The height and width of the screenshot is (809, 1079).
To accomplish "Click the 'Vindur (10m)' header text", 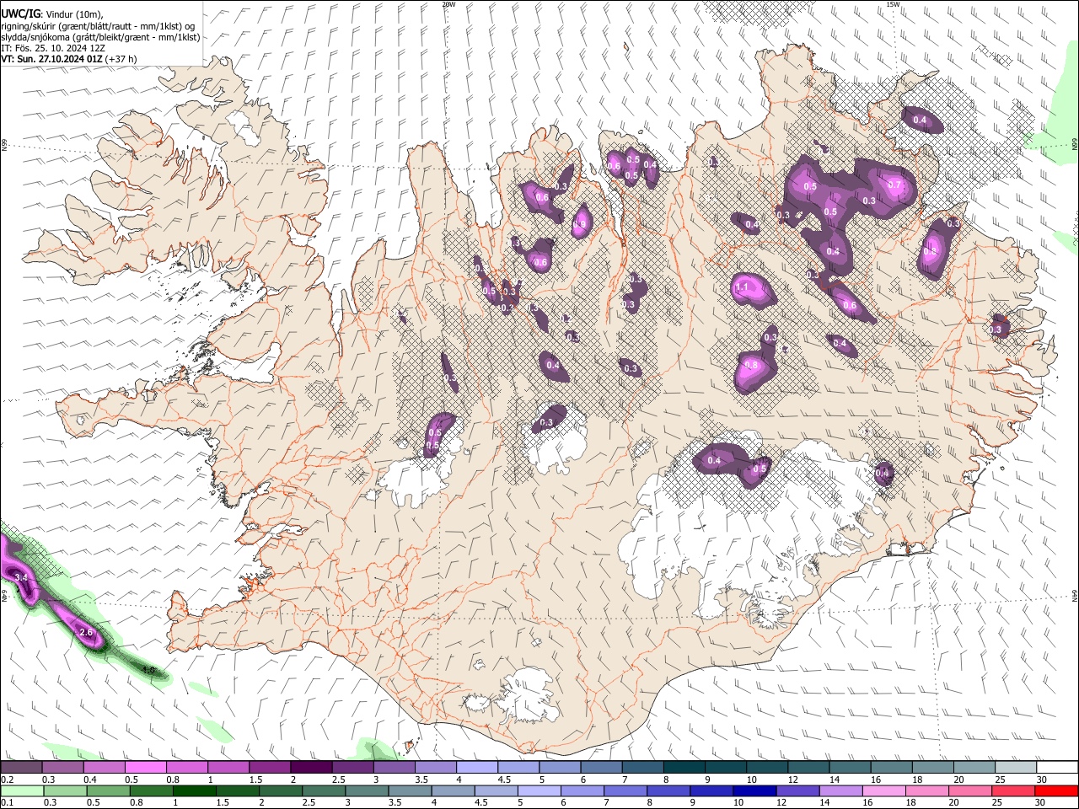I will (74, 14).
